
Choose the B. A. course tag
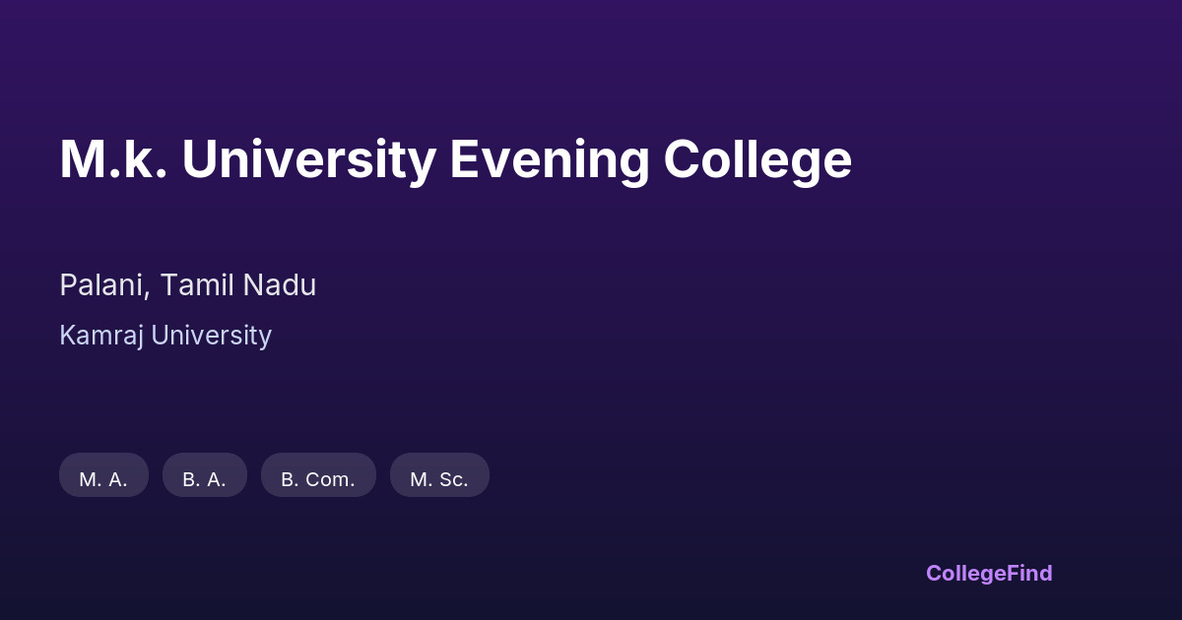[204, 479]
